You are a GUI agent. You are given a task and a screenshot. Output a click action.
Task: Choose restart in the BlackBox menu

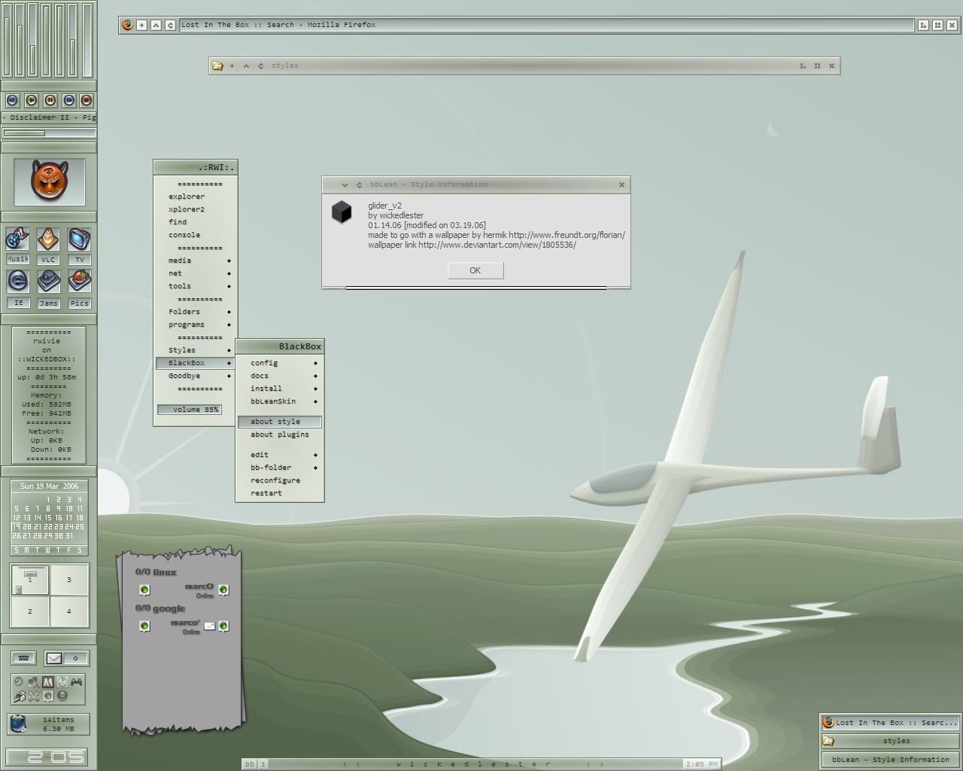coord(280,493)
